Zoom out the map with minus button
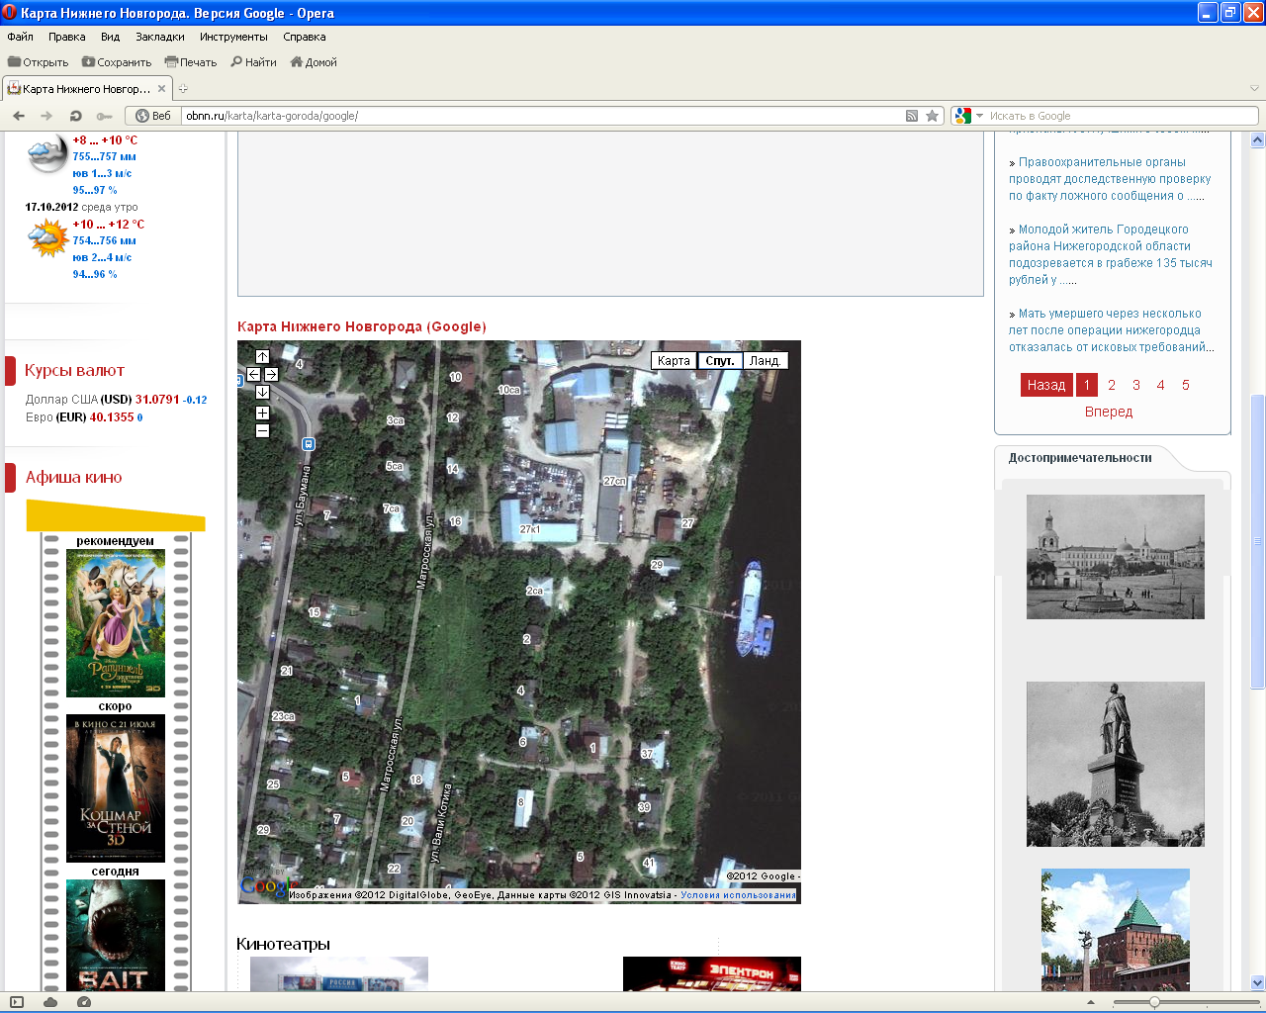The image size is (1266, 1013). click(262, 430)
